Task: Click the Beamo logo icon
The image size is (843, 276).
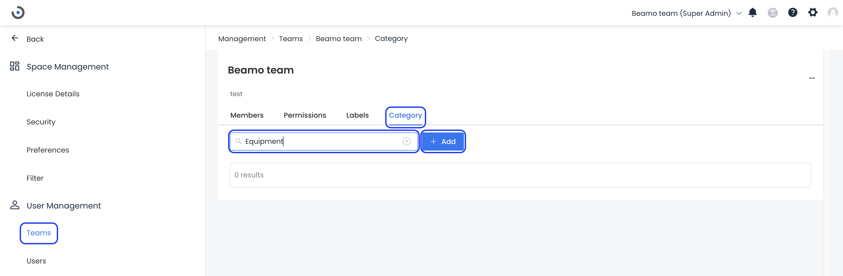Action: pyautogui.click(x=18, y=13)
